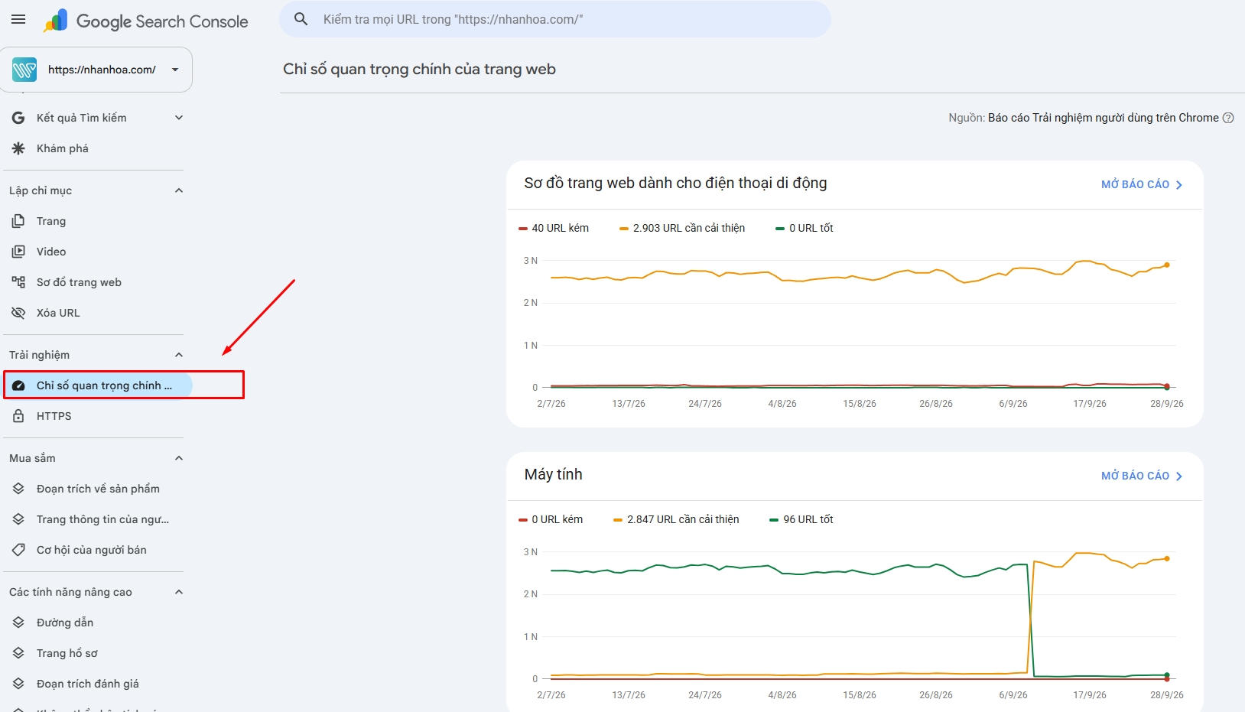Click the speedometer icon for Chỉ số quan trọng chính
Image resolution: width=1245 pixels, height=712 pixels.
tap(18, 385)
